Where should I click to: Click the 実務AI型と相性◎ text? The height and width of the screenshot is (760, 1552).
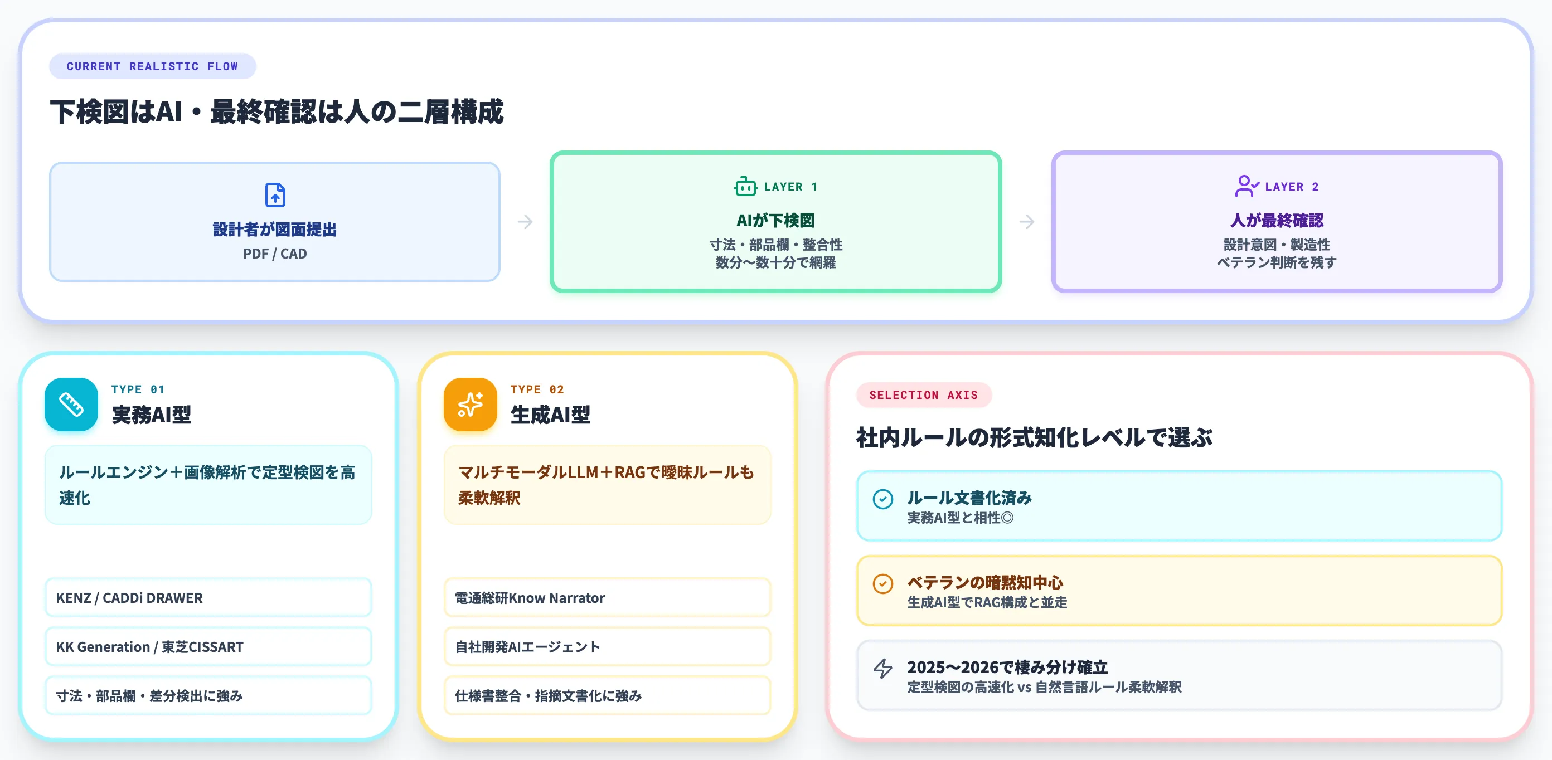coord(961,518)
